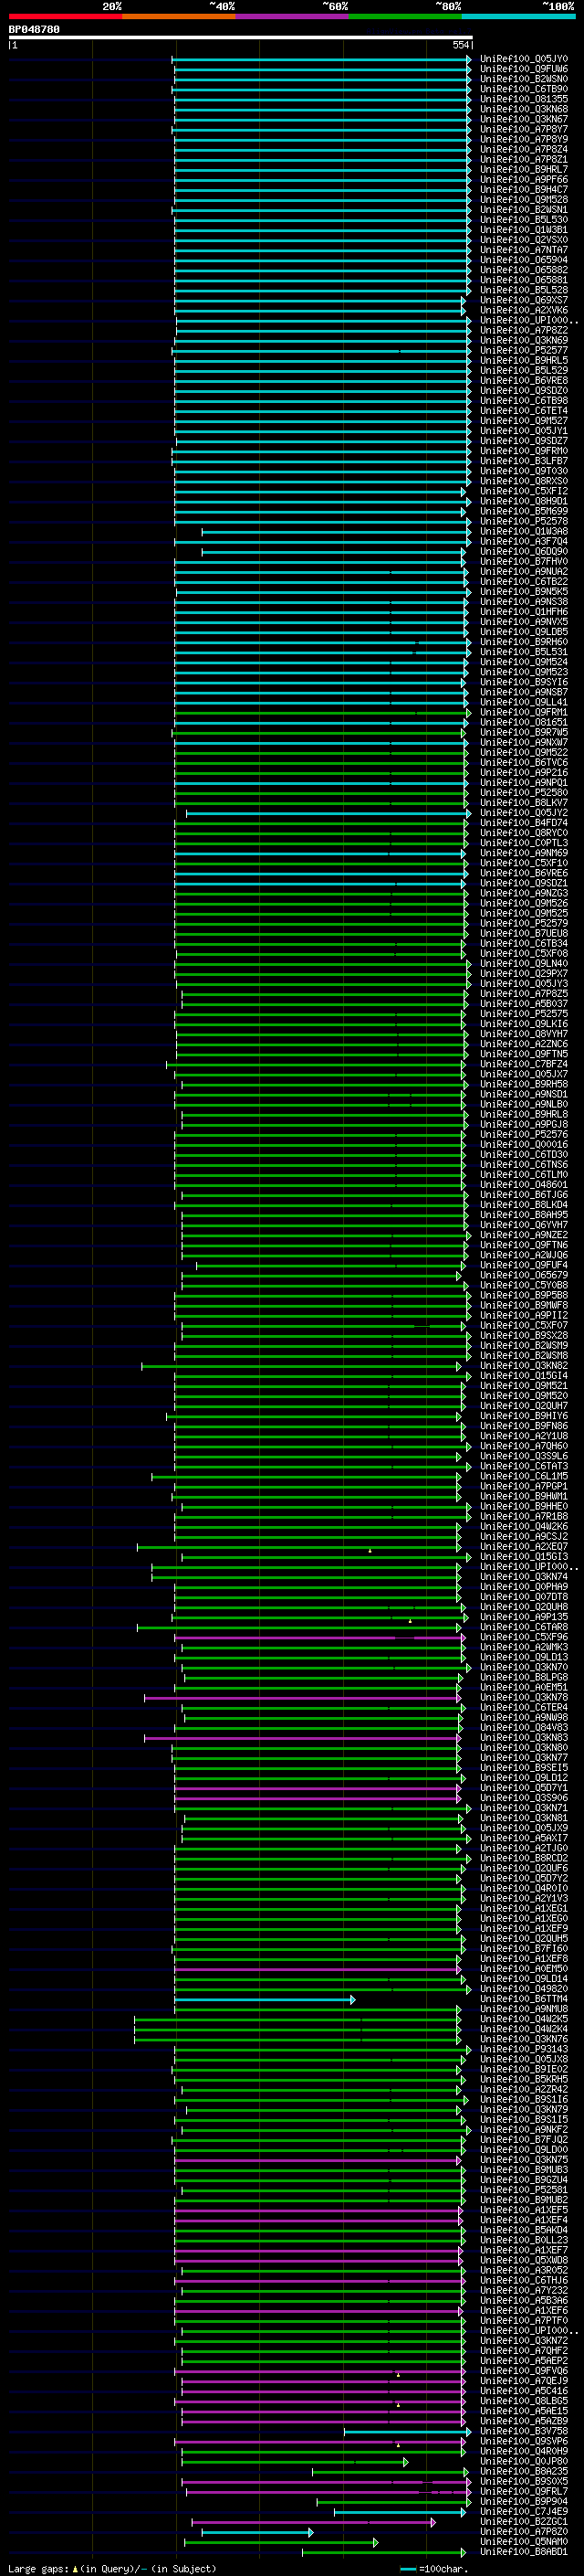This screenshot has width=584, height=2576.
Task: Open hit UniRef100_C6TB90
Action: (x=524, y=89)
